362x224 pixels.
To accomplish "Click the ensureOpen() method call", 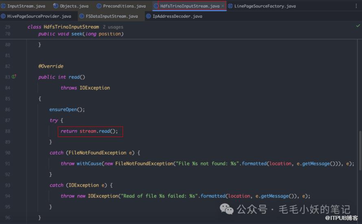I will pyautogui.click(x=63, y=110).
